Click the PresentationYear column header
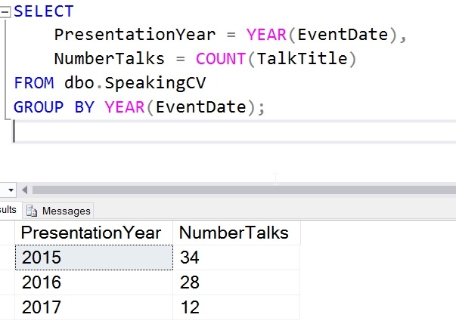 [x=91, y=233]
